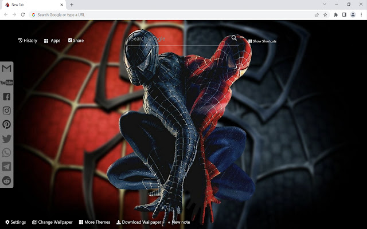This screenshot has height=229, width=367.
Task: Add a New note
Action: coord(179,222)
